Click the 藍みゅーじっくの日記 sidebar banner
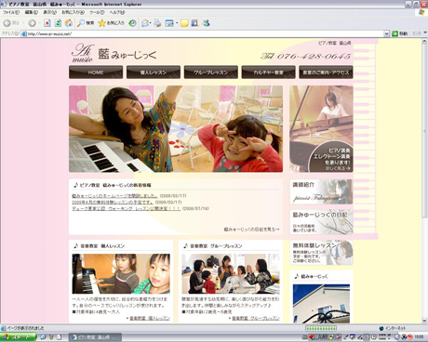This screenshot has height=342, width=428. (321, 222)
